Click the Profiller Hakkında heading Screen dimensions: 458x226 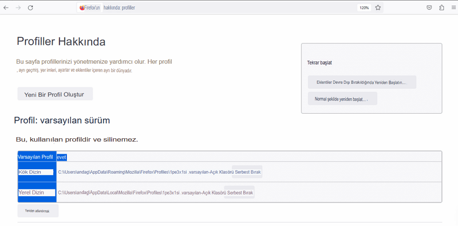(x=61, y=41)
